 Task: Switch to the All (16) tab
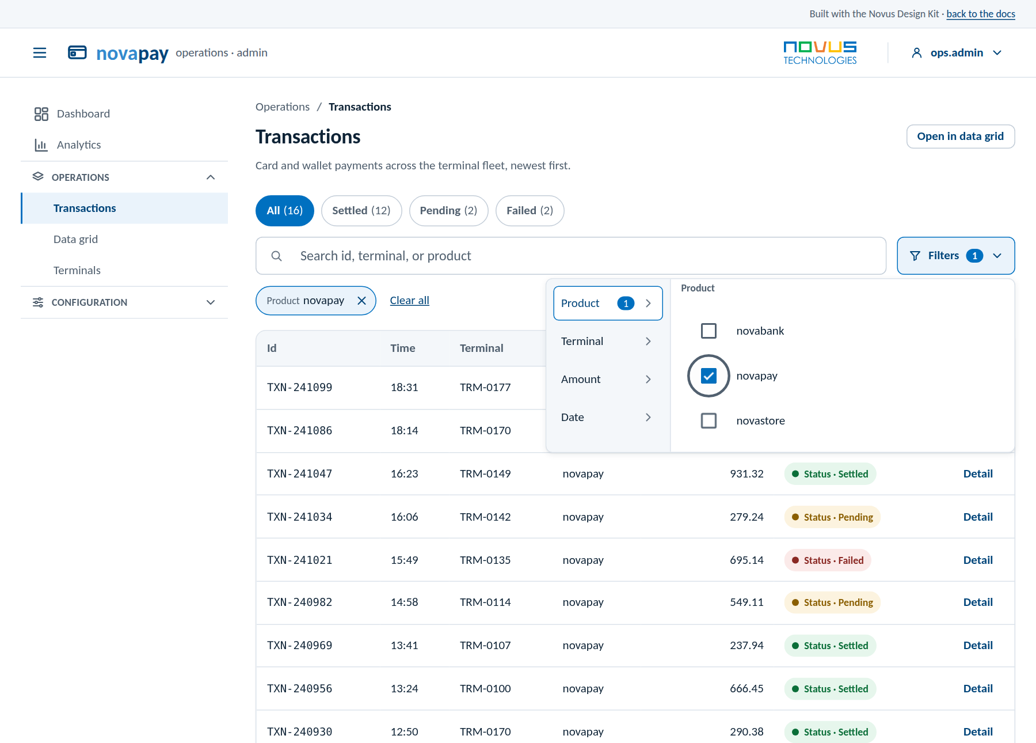(x=285, y=211)
